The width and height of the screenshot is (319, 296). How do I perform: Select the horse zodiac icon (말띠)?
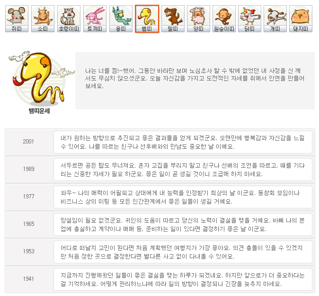tap(173, 19)
